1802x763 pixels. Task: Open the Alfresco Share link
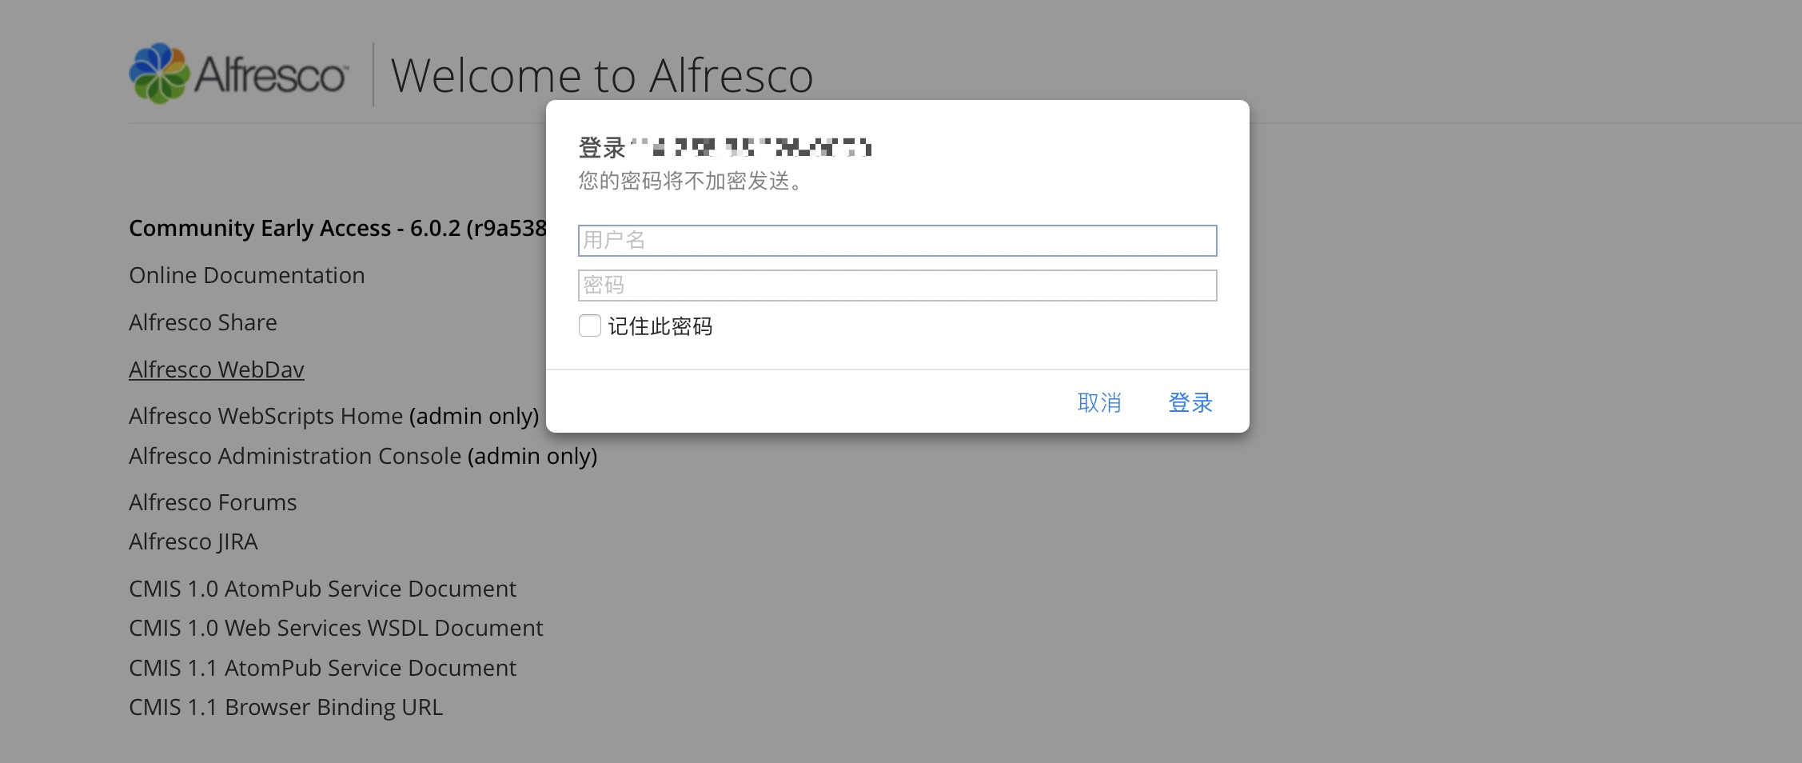coord(203,322)
